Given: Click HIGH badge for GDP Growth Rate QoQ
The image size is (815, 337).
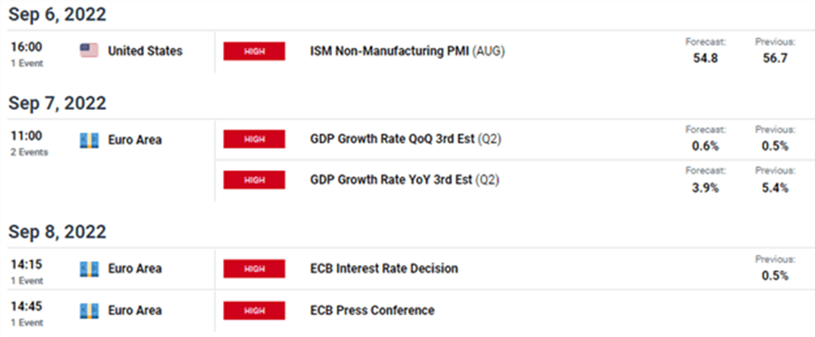Looking at the screenshot, I should [x=254, y=139].
